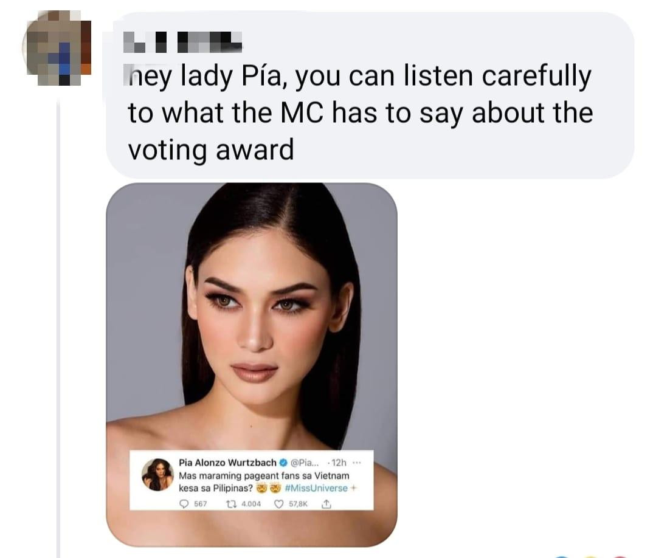Click the reply bubble icon on the tweet
656x558 pixels.
click(184, 503)
